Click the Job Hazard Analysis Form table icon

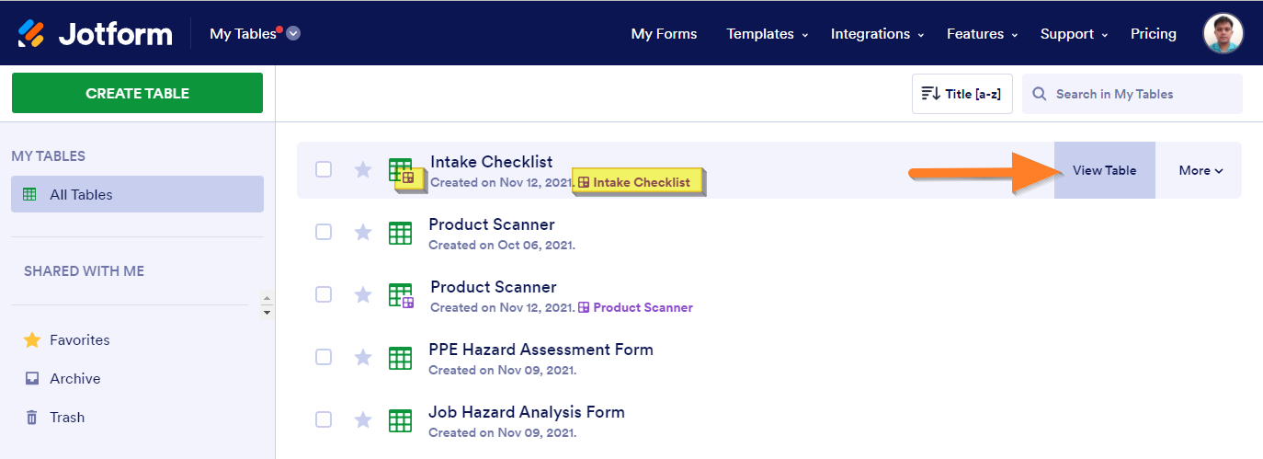(400, 420)
